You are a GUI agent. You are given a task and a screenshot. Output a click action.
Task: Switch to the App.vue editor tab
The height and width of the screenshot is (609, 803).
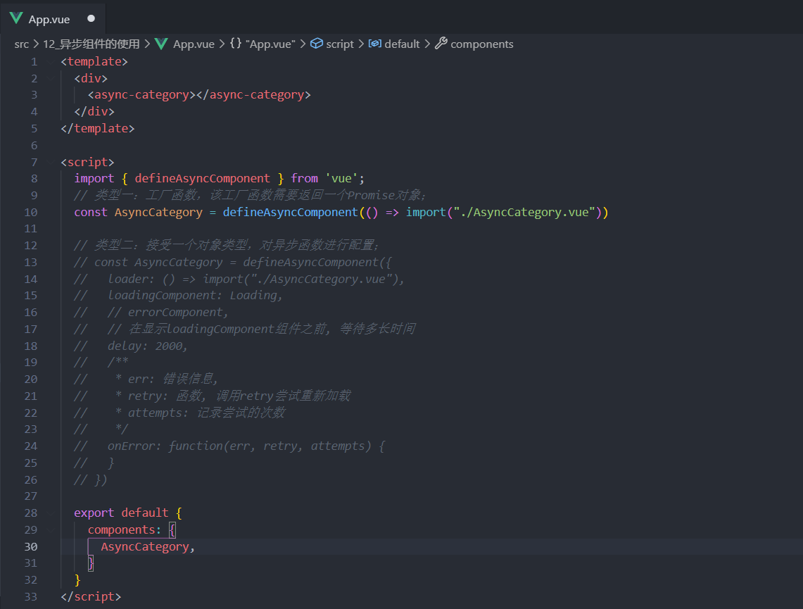point(51,18)
